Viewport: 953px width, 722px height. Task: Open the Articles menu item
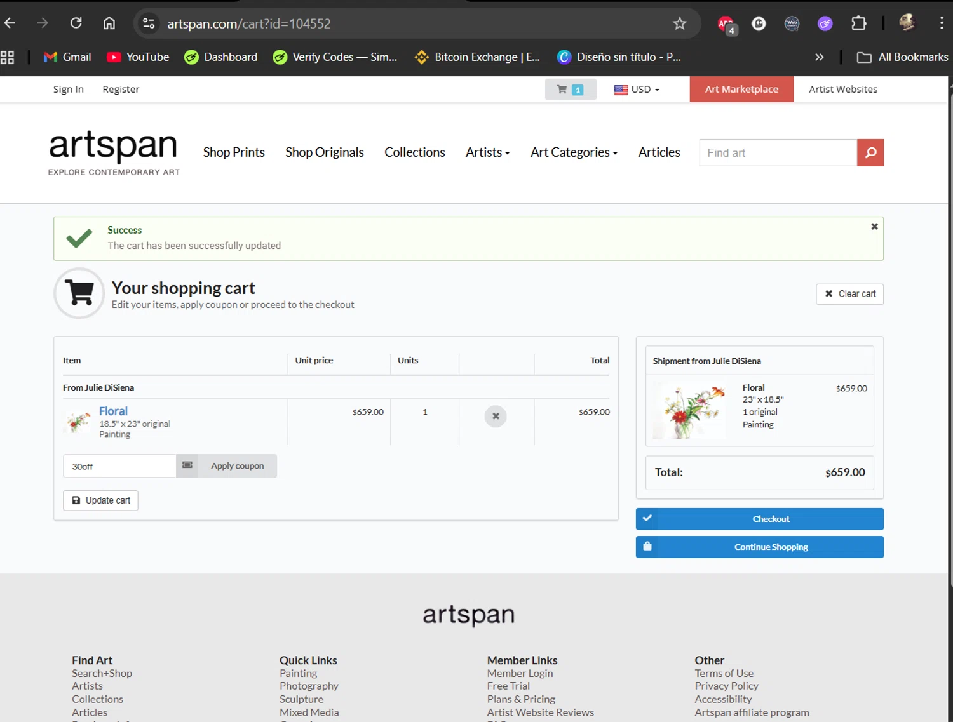pos(659,152)
